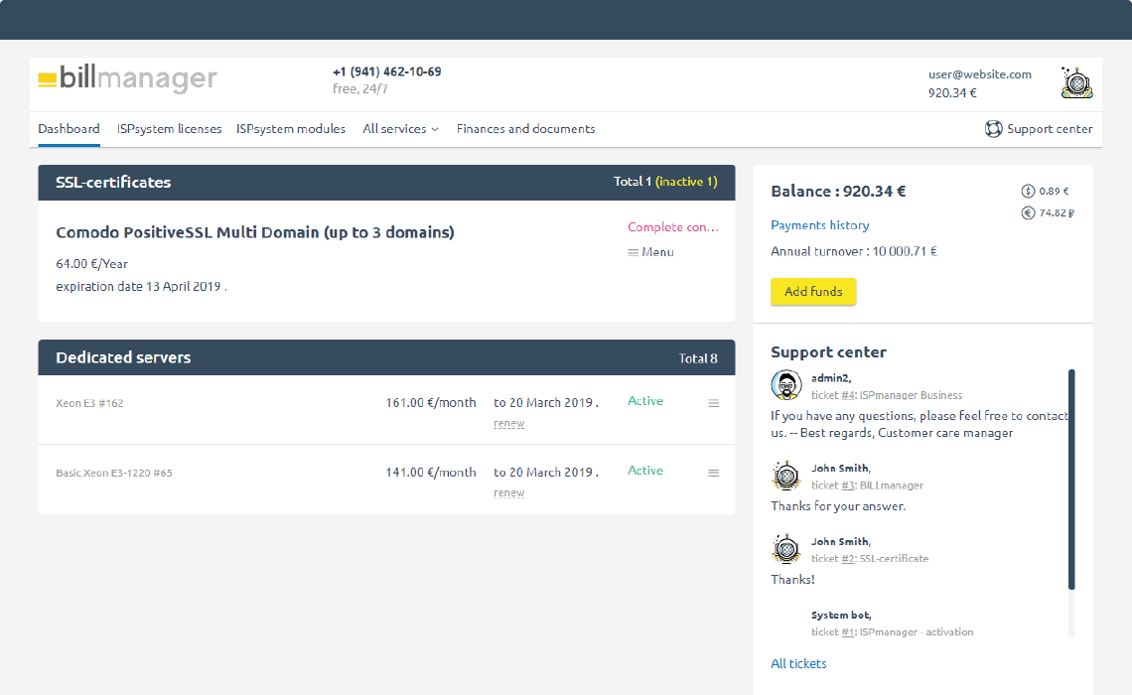Open ticket #1 link
1132x695 pixels.
848,632
